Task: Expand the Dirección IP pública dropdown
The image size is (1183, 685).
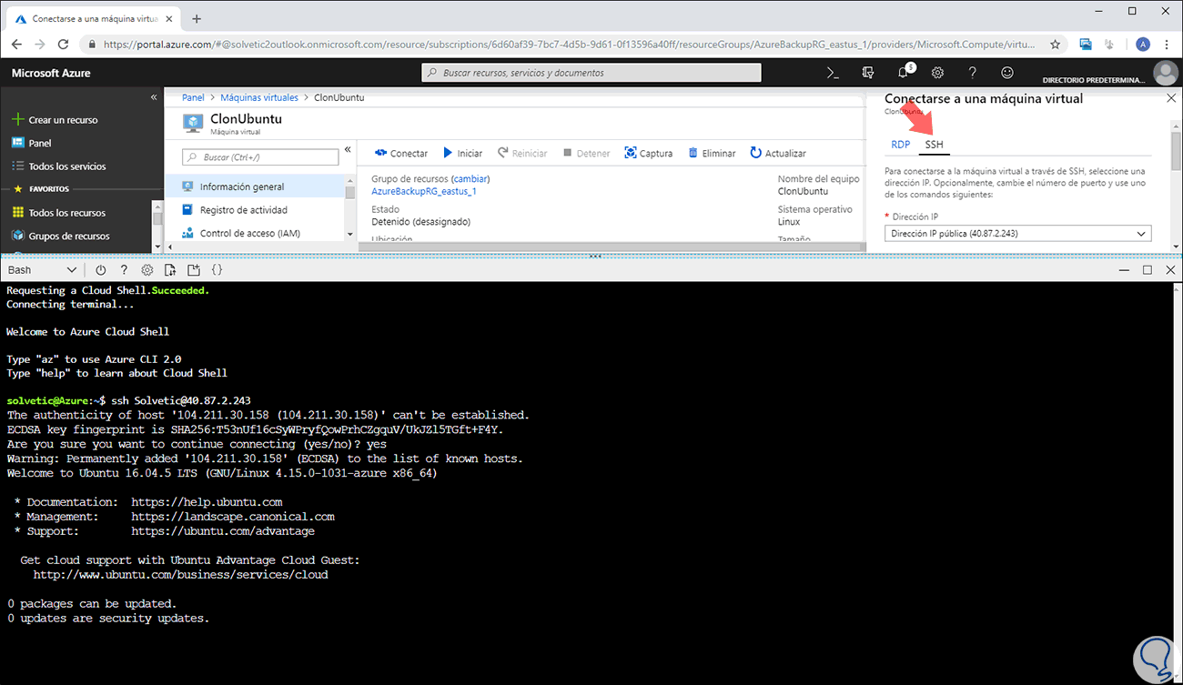Action: tap(1017, 234)
